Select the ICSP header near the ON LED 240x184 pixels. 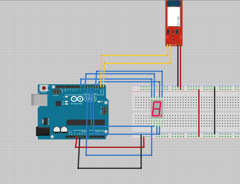105,110
